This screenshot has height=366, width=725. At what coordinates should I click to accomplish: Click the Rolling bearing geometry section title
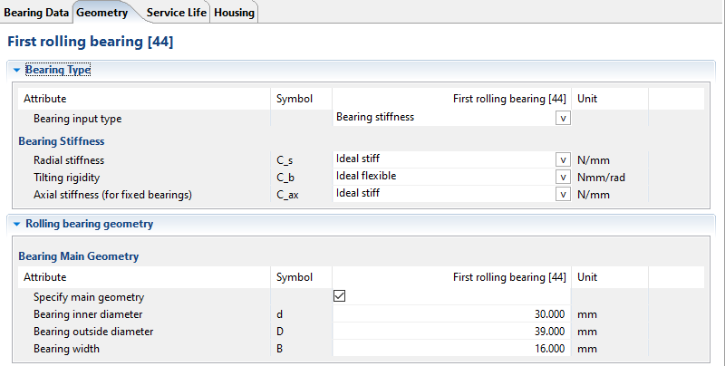[89, 224]
